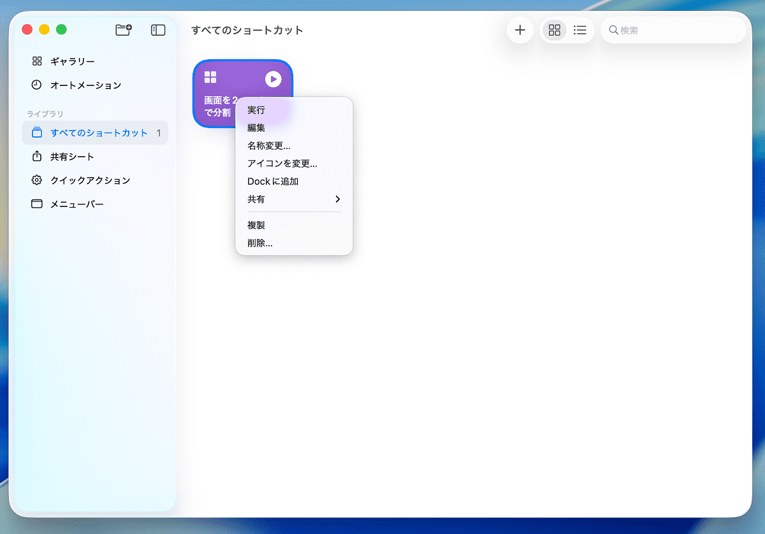This screenshot has height=534, width=765.
Task: Choose 実行 from the context menu
Action: [x=294, y=110]
